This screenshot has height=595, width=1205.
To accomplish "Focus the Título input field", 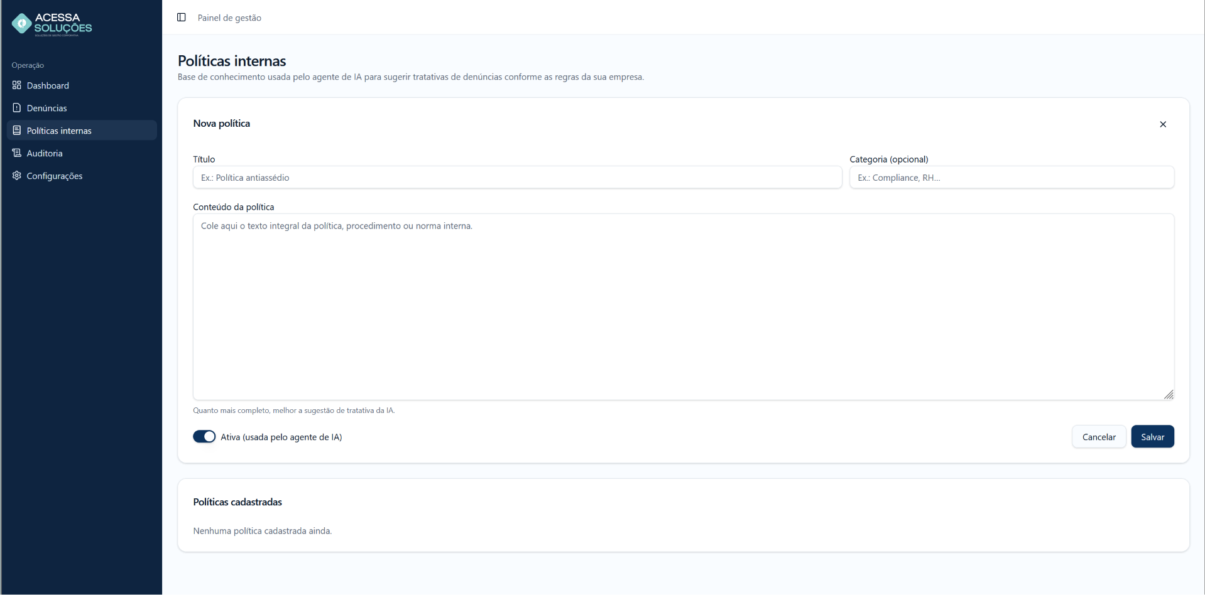I will pos(517,178).
